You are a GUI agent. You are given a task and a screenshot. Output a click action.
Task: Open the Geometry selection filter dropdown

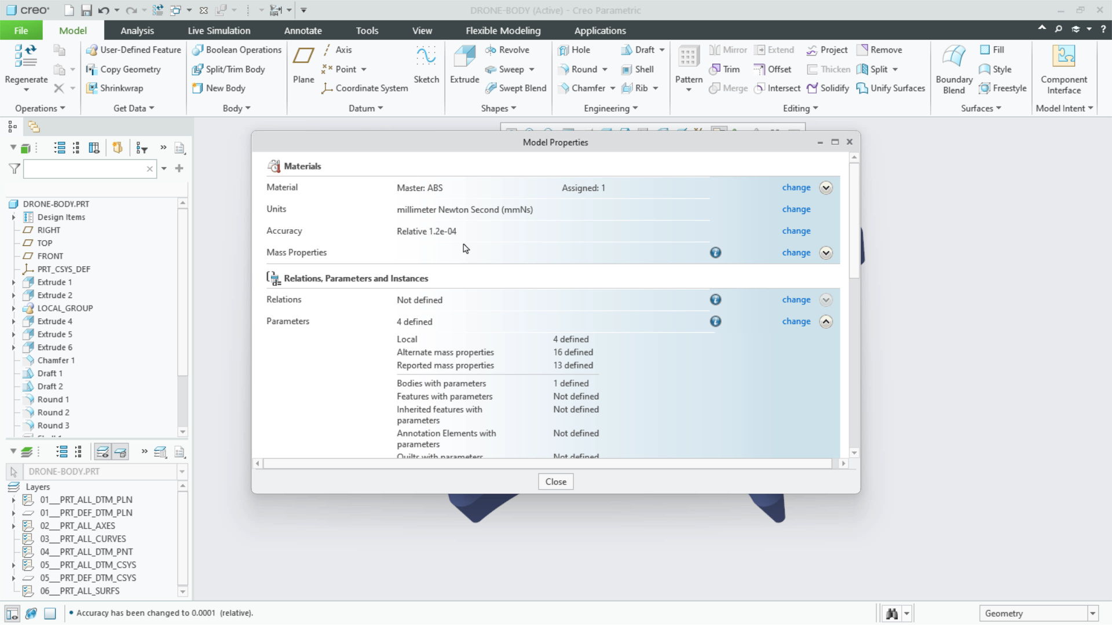pyautogui.click(x=1092, y=613)
